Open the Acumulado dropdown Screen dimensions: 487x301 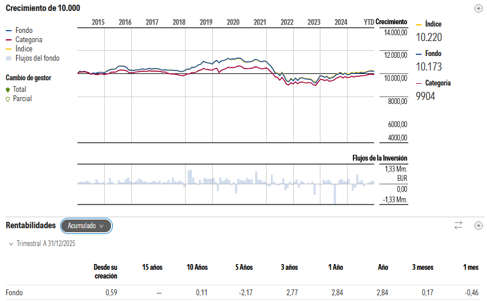(86, 226)
